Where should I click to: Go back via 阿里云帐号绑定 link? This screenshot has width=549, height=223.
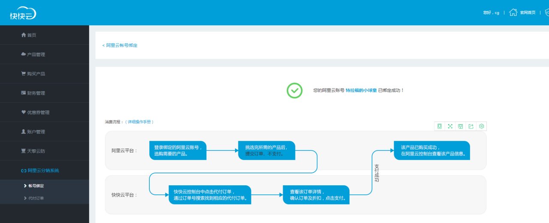pos(120,45)
